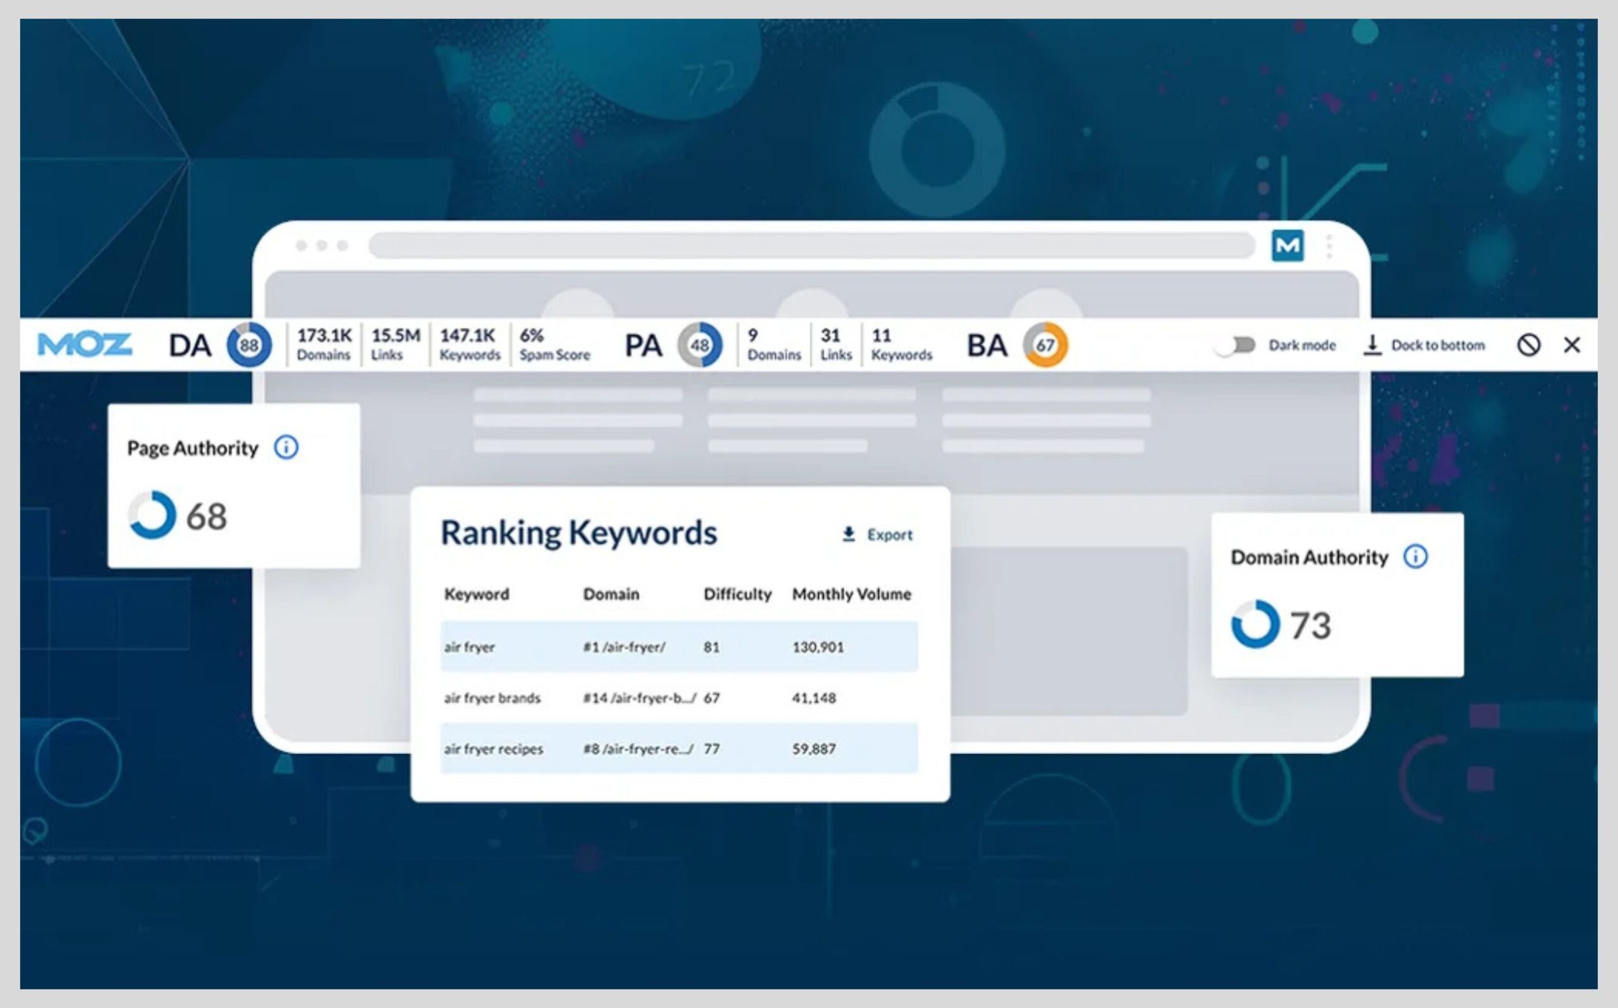Click the '#8 /air-fryer-re.../' domain cell
Image resolution: width=1618 pixels, height=1008 pixels.
click(x=638, y=748)
